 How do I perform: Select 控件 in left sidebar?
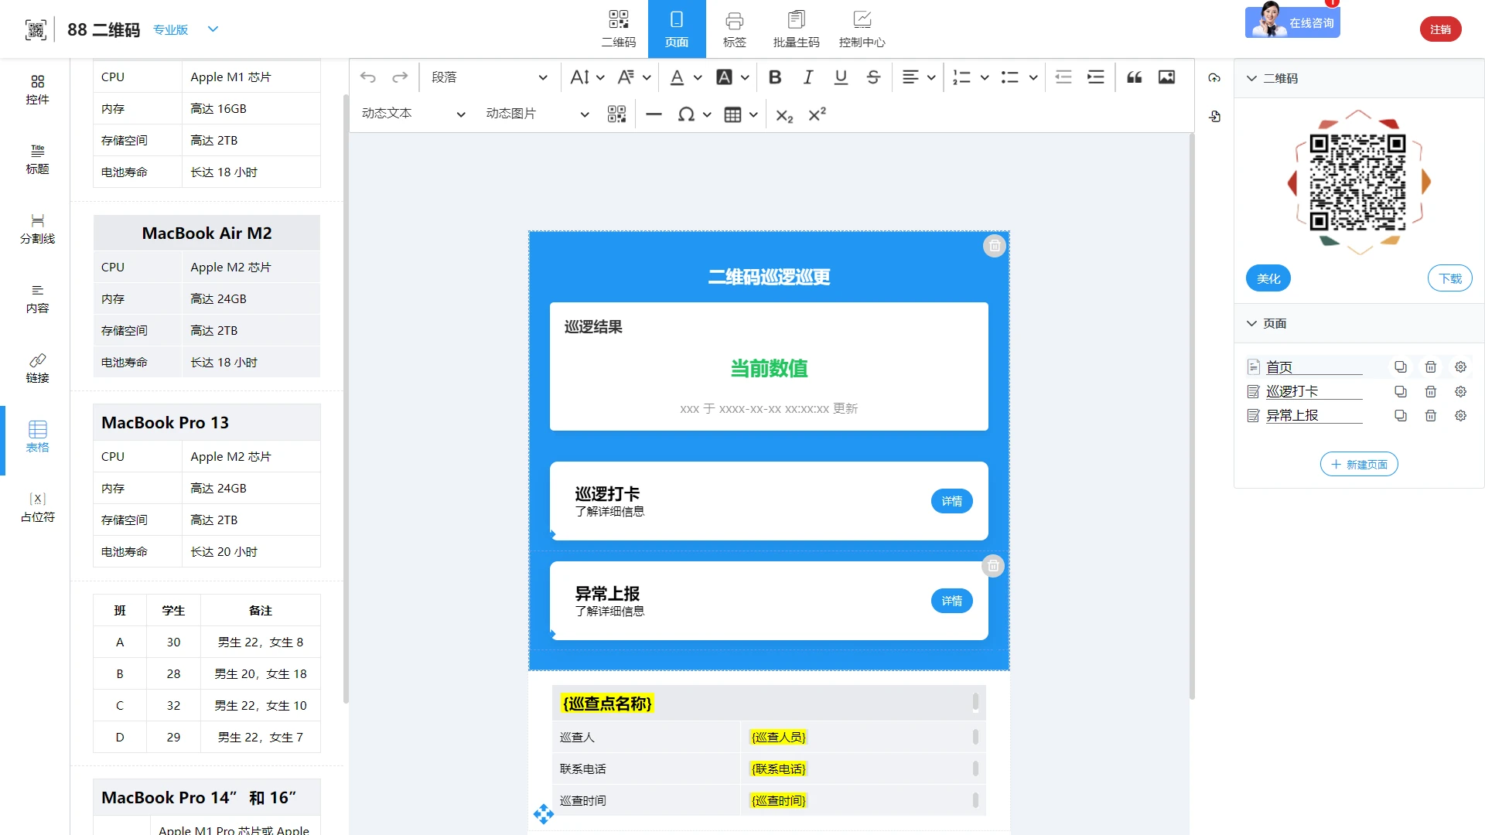tap(37, 90)
